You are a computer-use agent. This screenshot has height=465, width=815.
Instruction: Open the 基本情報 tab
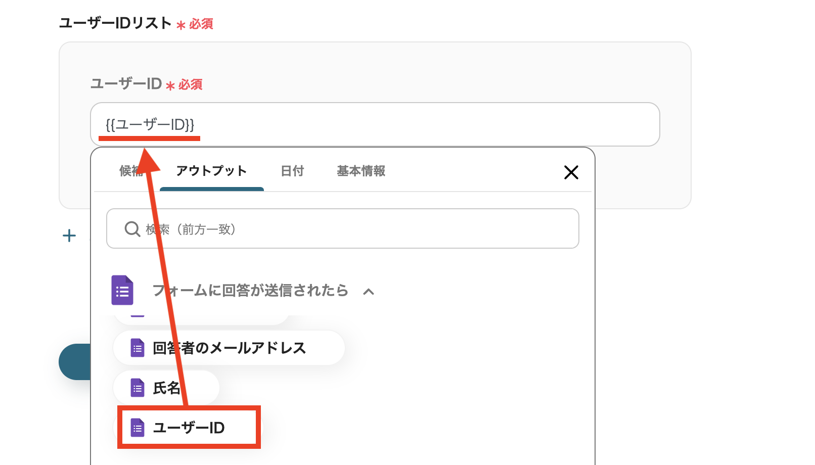tap(360, 171)
